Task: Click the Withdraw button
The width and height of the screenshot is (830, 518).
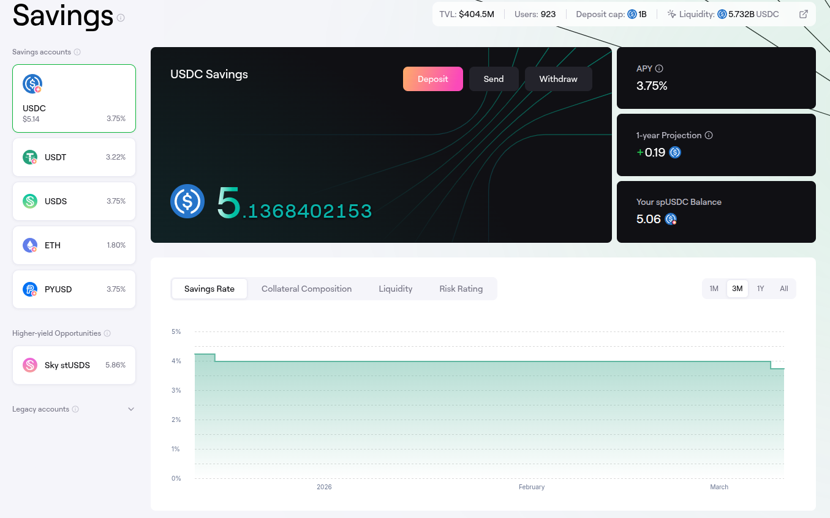Action: 558,79
